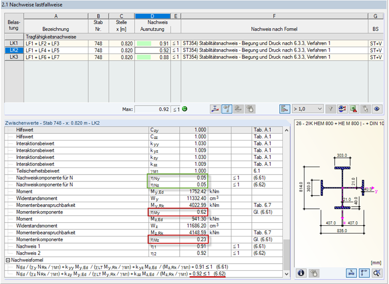
Task: Select the 'Nachweis 2' row
Action: coord(143,253)
